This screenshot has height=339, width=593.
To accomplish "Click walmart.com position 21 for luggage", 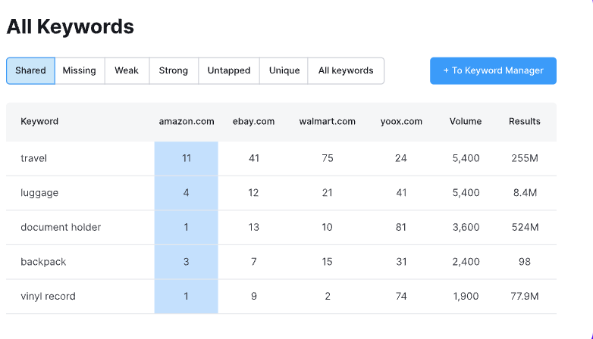I will click(327, 193).
